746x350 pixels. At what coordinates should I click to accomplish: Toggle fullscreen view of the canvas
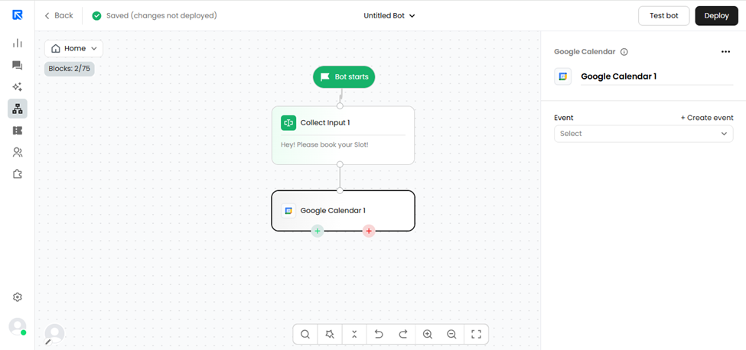476,334
